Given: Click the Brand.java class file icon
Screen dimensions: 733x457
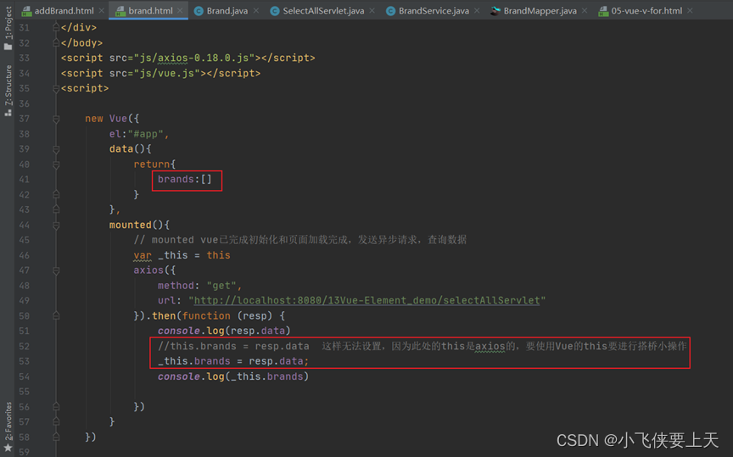Looking at the screenshot, I should click(x=199, y=11).
